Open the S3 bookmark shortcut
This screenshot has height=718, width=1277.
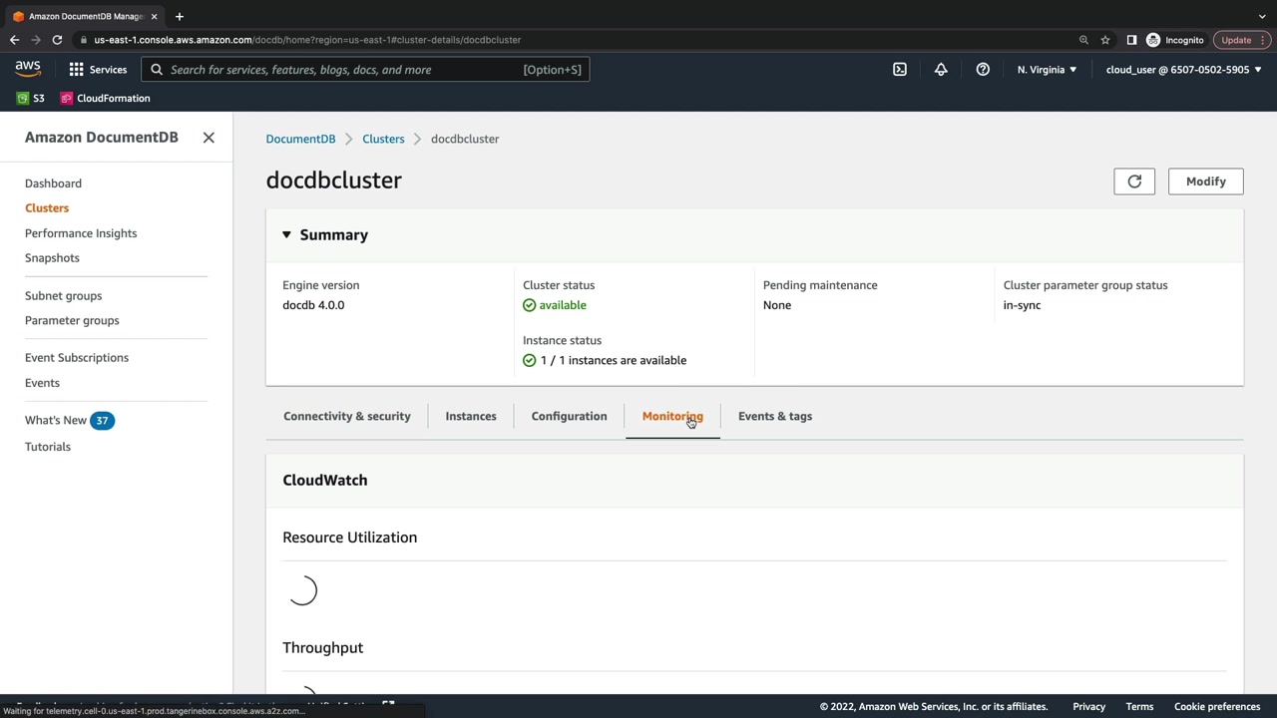[x=31, y=99]
